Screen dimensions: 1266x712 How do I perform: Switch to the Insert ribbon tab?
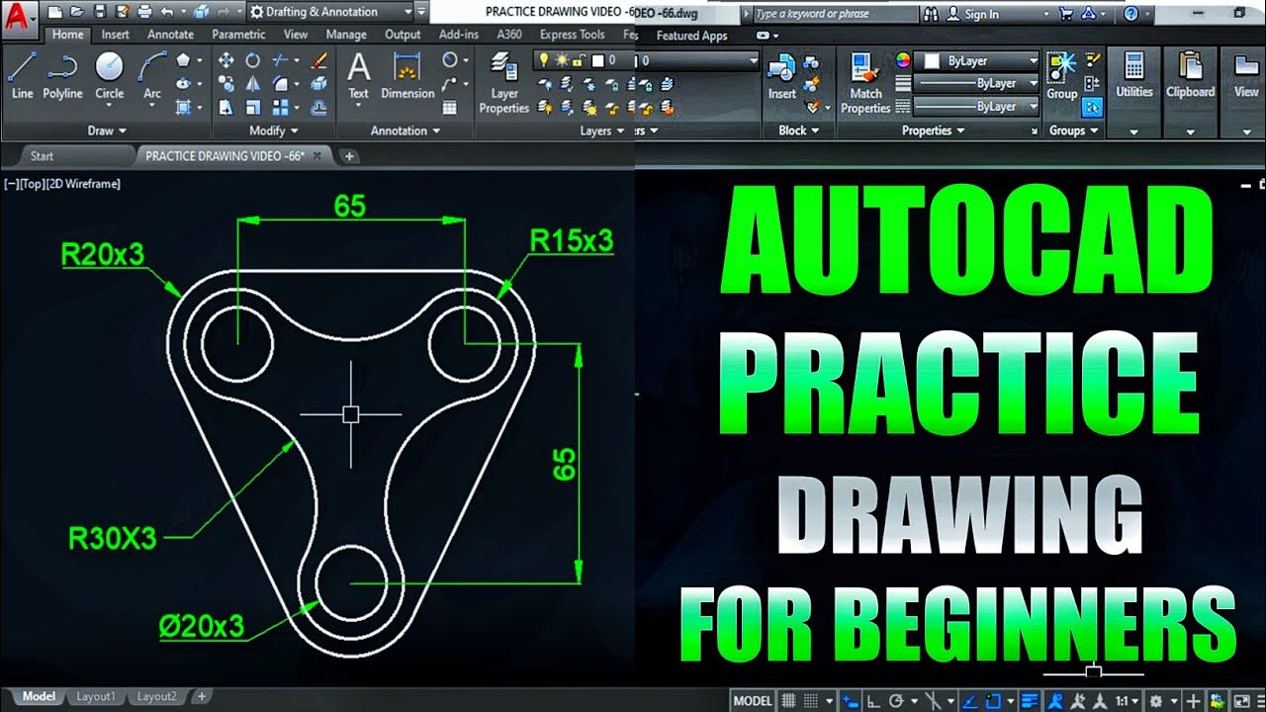pos(116,35)
